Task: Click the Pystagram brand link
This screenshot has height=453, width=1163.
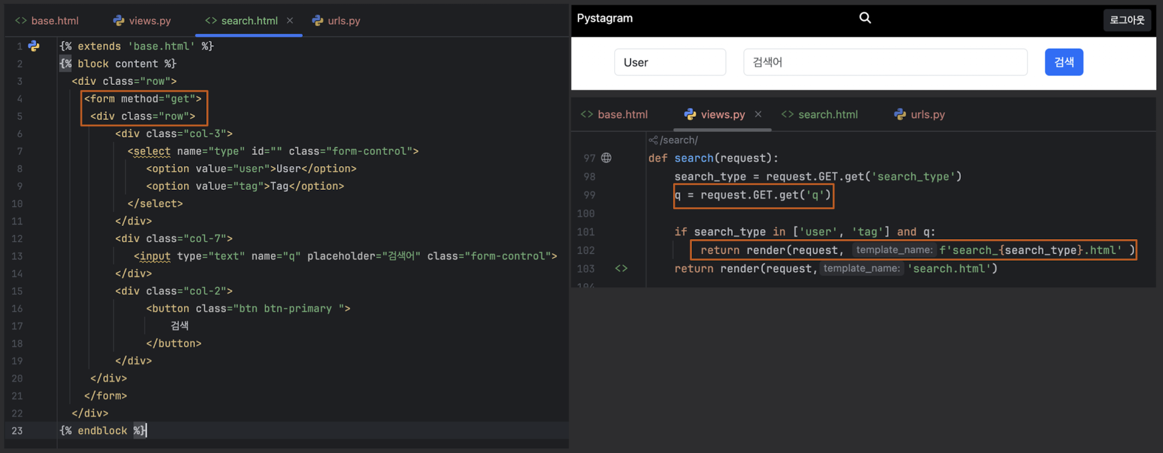Action: (x=604, y=18)
